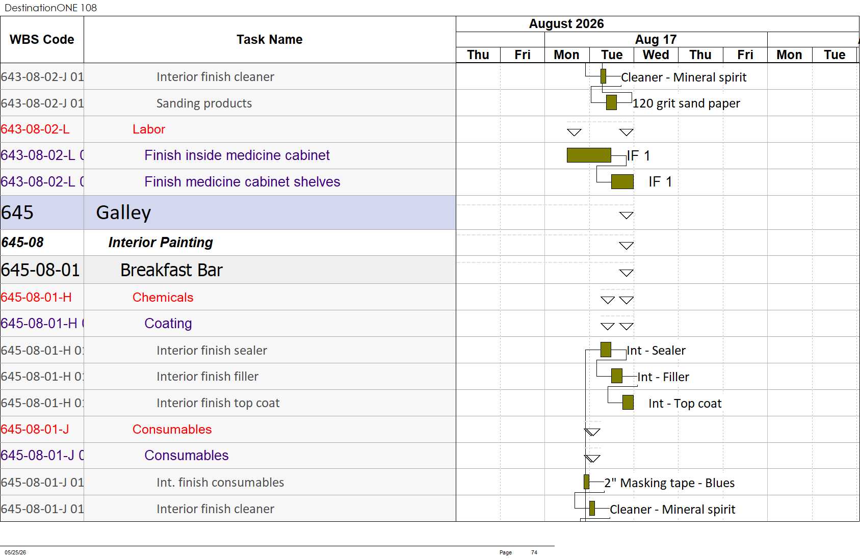The image size is (860, 559).
Task: Click WBS code 645-08-01
Action: tap(40, 270)
